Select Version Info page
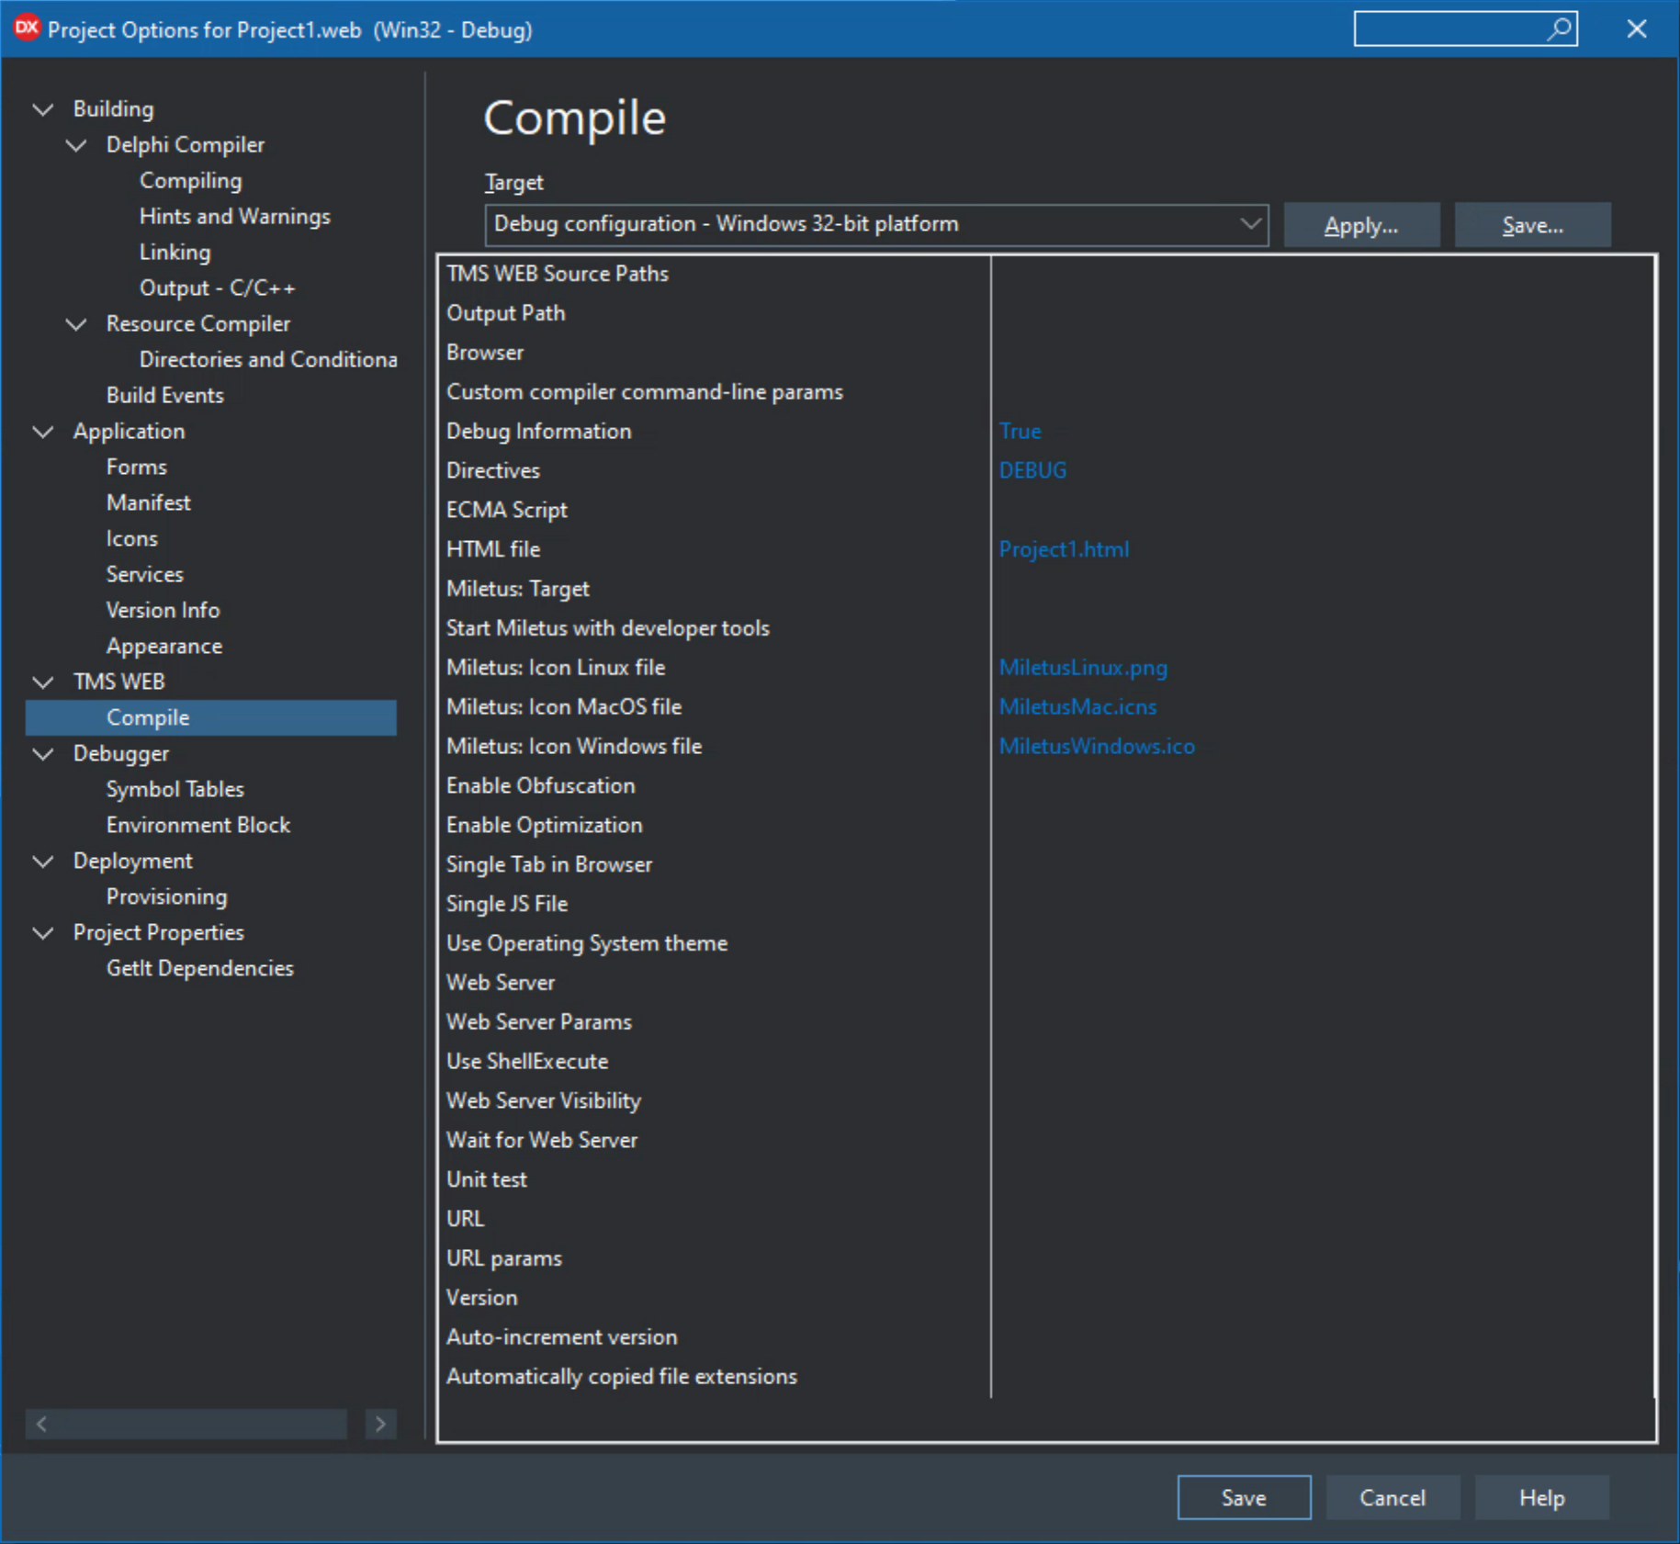The height and width of the screenshot is (1544, 1680). click(x=163, y=611)
